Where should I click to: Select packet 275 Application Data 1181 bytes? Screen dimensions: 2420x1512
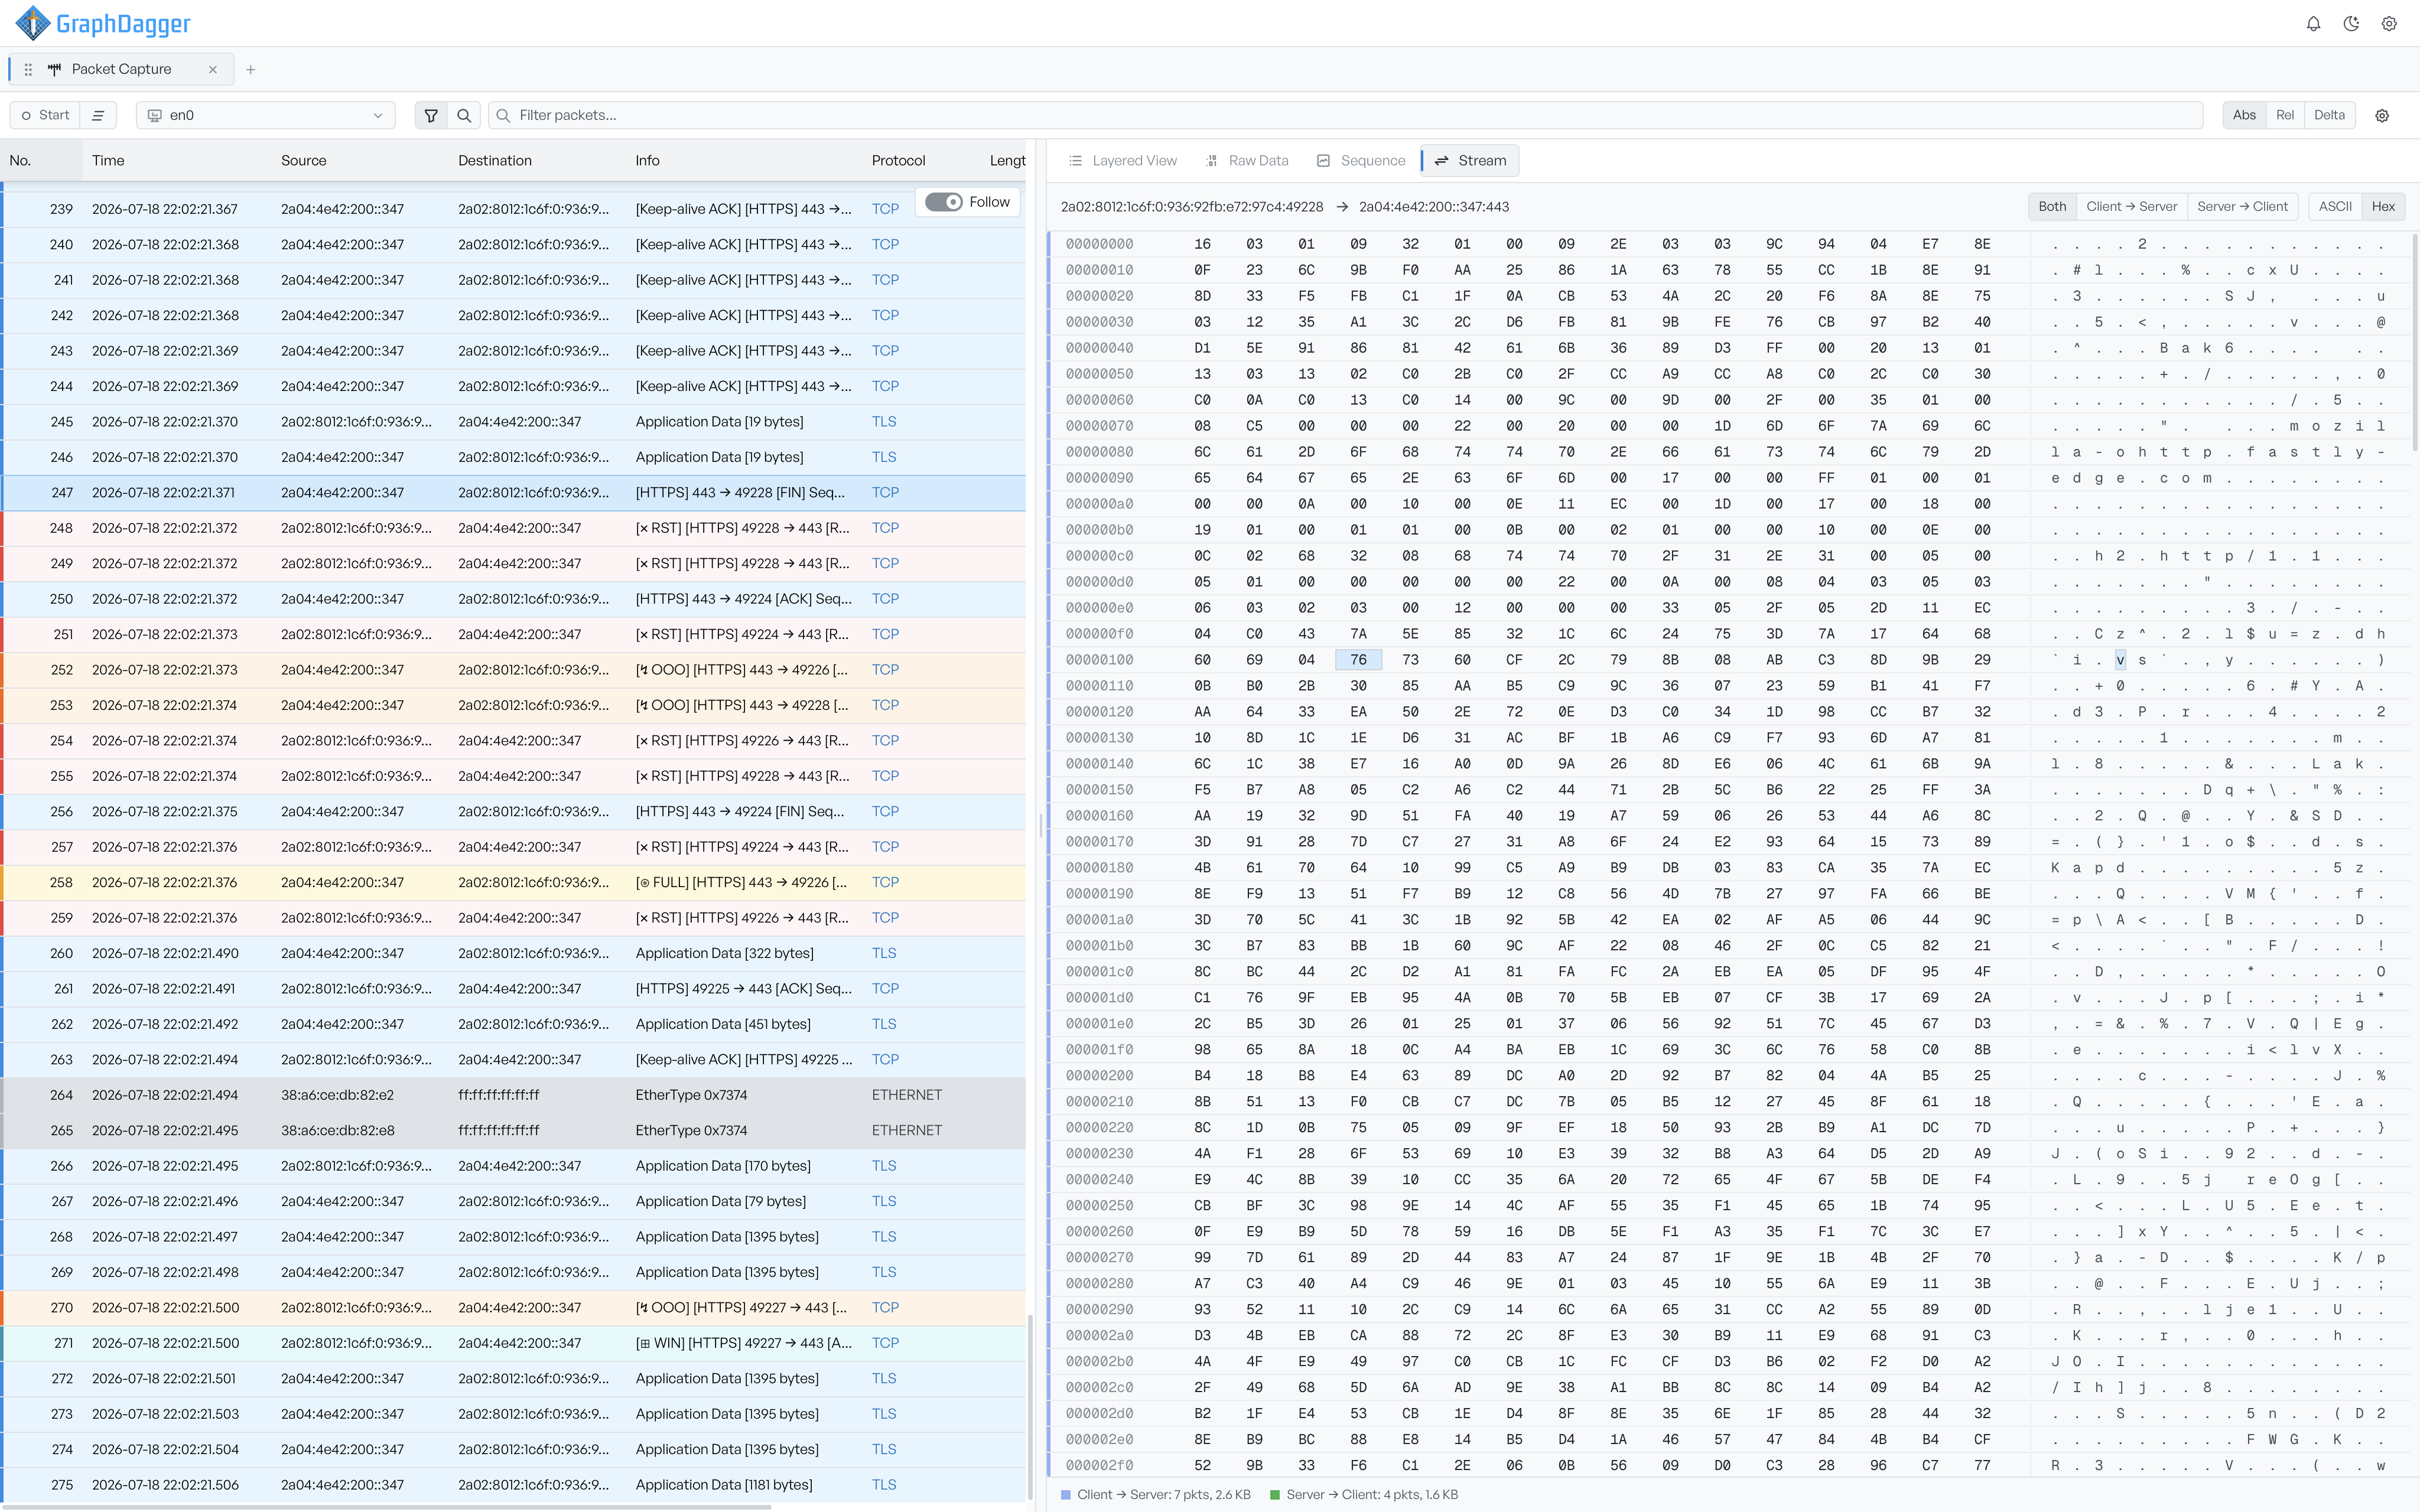513,1485
